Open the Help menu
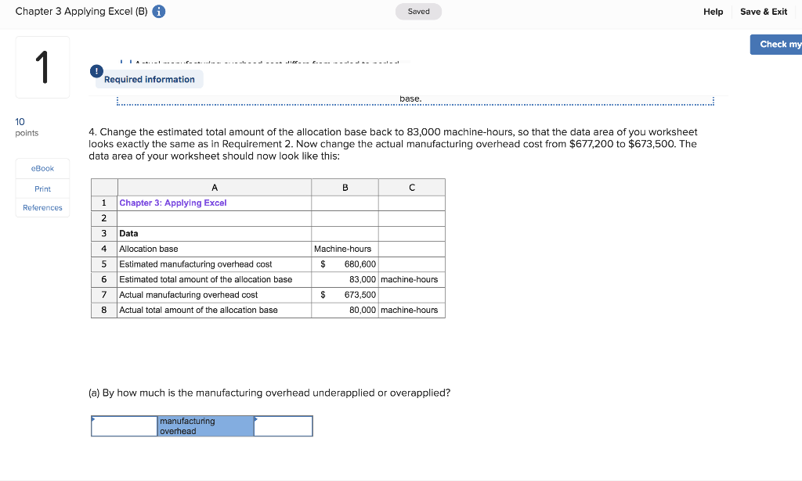Screen dimensions: 802x481 coord(713,12)
